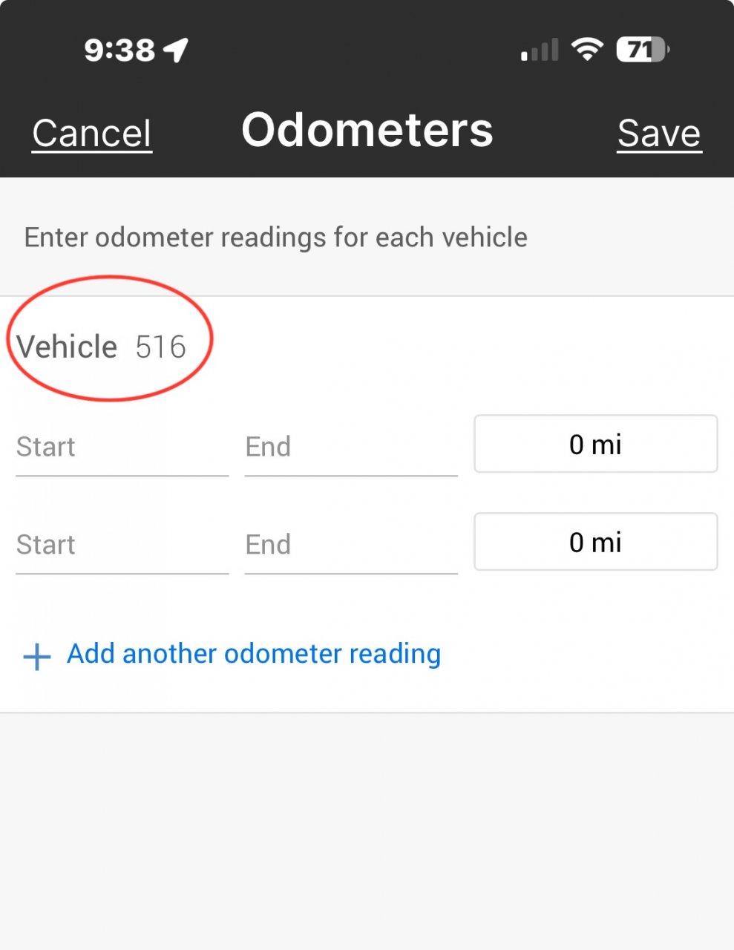Tap the 9:38 clock in status bar
The image size is (734, 950).
119,50
